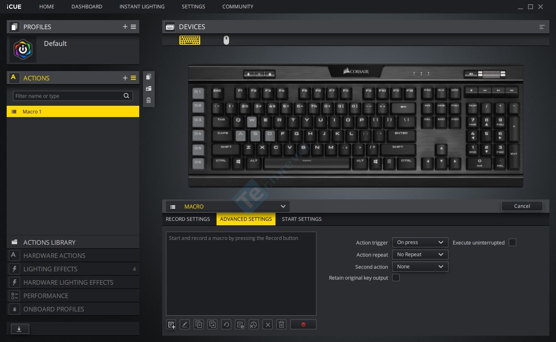Click the insert delay clock icon
Image resolution: width=556 pixels, height=342 pixels.
(240, 324)
